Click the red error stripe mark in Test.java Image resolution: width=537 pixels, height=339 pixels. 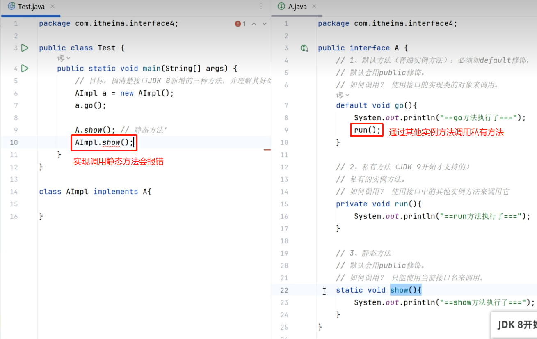click(x=267, y=150)
